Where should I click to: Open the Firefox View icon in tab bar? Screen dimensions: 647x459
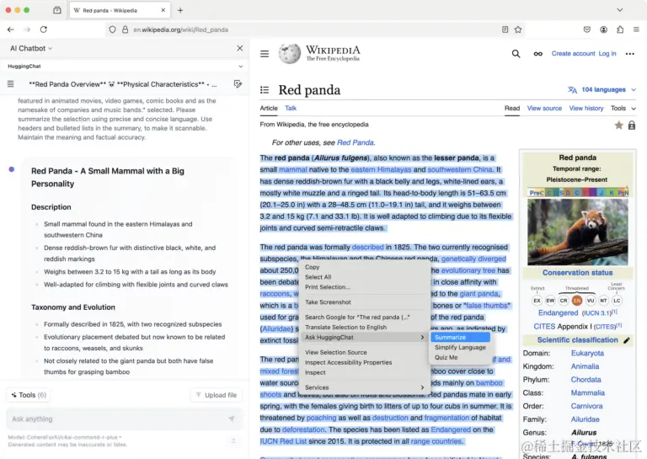[57, 10]
